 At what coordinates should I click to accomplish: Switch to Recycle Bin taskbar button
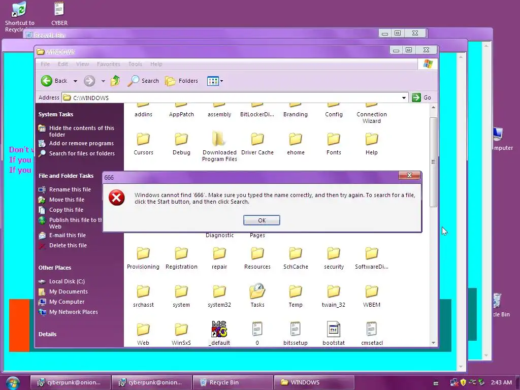point(233,382)
